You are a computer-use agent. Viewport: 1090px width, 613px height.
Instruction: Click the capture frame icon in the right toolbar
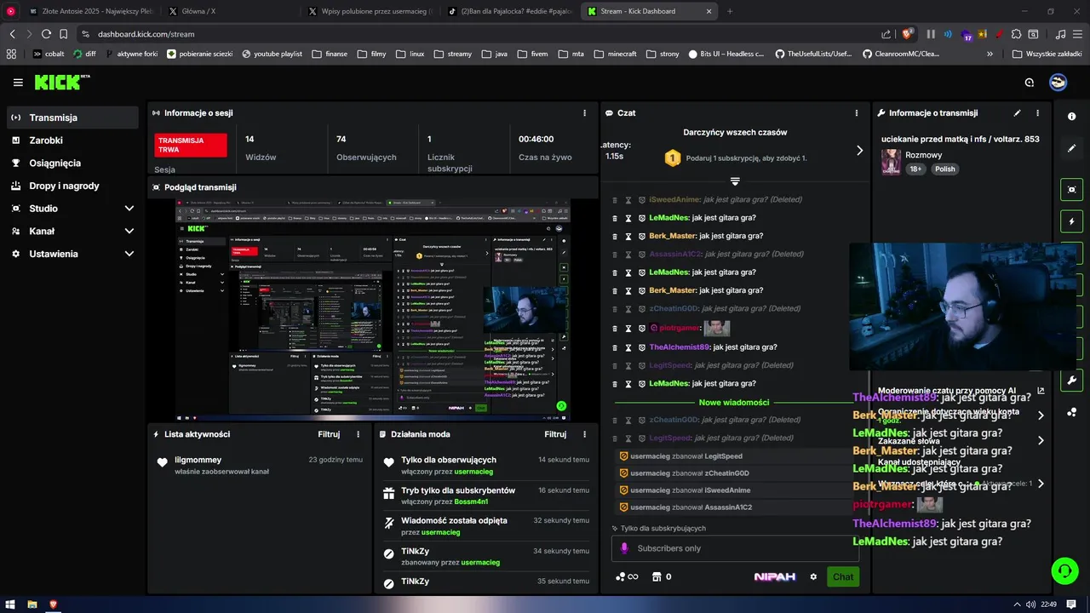(1072, 189)
